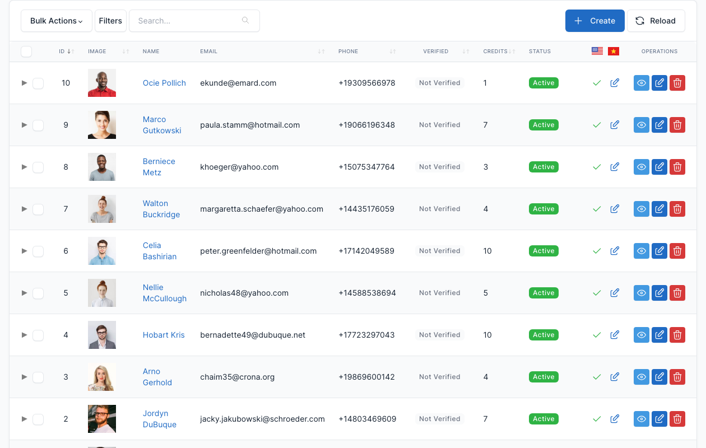Check the box for row ID 5
This screenshot has height=448, width=706.
tap(38, 293)
